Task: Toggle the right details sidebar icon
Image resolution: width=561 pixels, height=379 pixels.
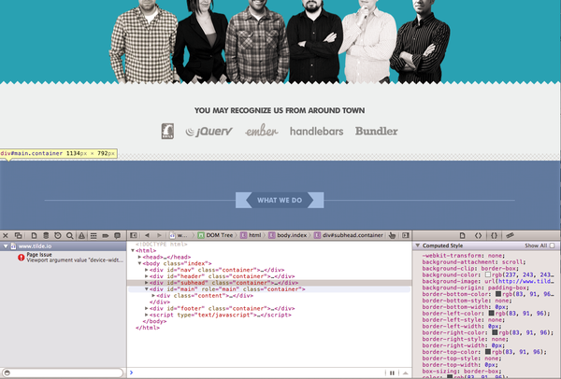Action: click(x=406, y=235)
